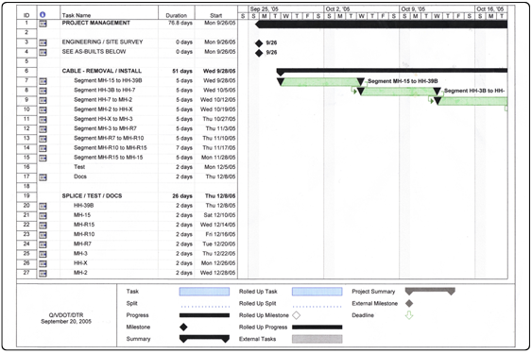The height and width of the screenshot is (353, 532).
Task: Select the green Segment MH-15 to HH-39B Gantt bar
Action: pos(320,82)
